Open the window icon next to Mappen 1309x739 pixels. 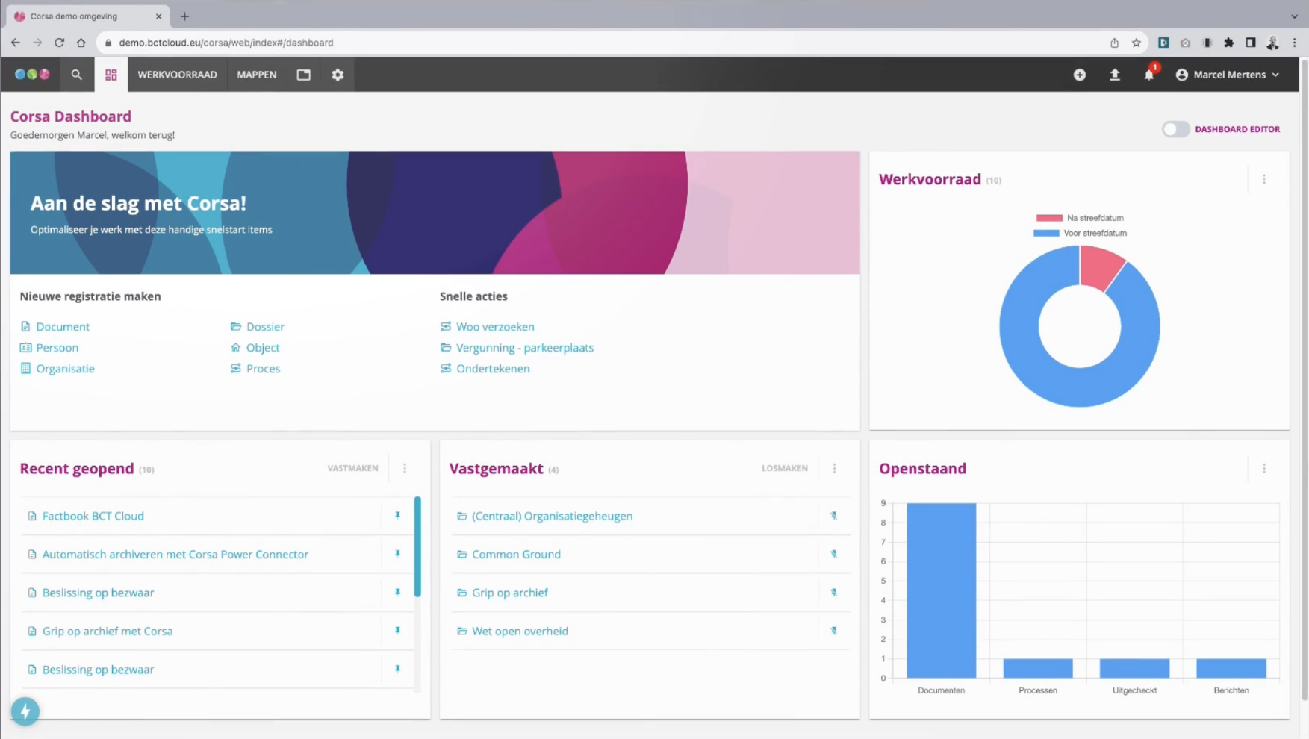(x=303, y=75)
